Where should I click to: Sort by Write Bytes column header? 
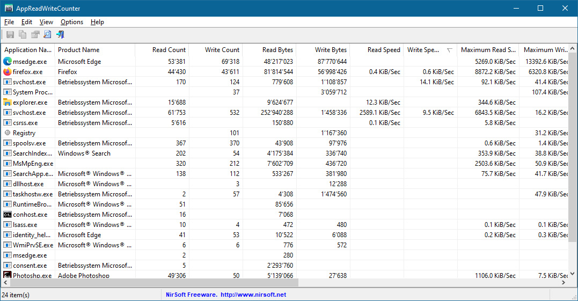(x=323, y=50)
